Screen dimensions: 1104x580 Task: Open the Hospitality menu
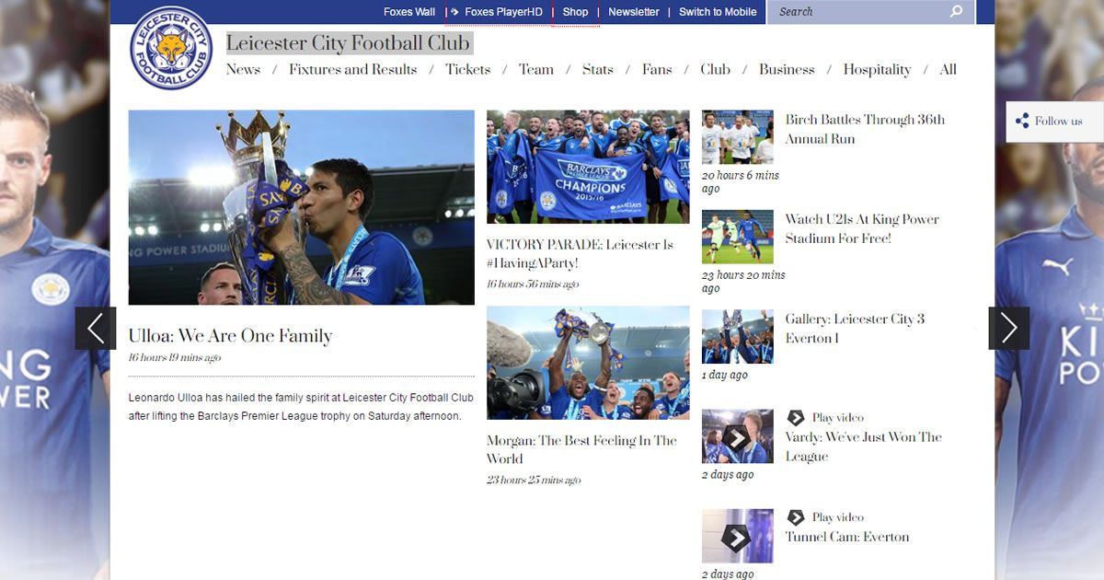[877, 70]
